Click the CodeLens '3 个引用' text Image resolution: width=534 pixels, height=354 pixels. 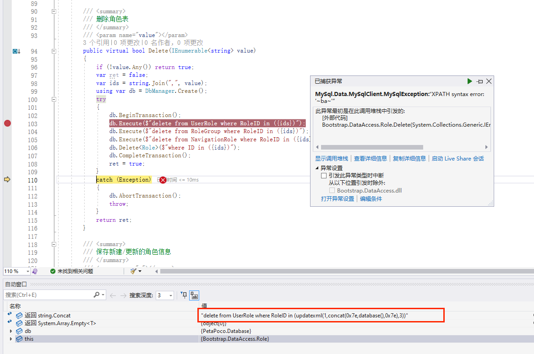(x=96, y=43)
